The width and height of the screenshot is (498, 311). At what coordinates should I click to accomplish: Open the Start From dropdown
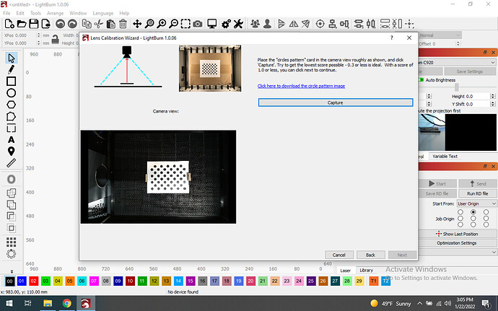point(476,203)
